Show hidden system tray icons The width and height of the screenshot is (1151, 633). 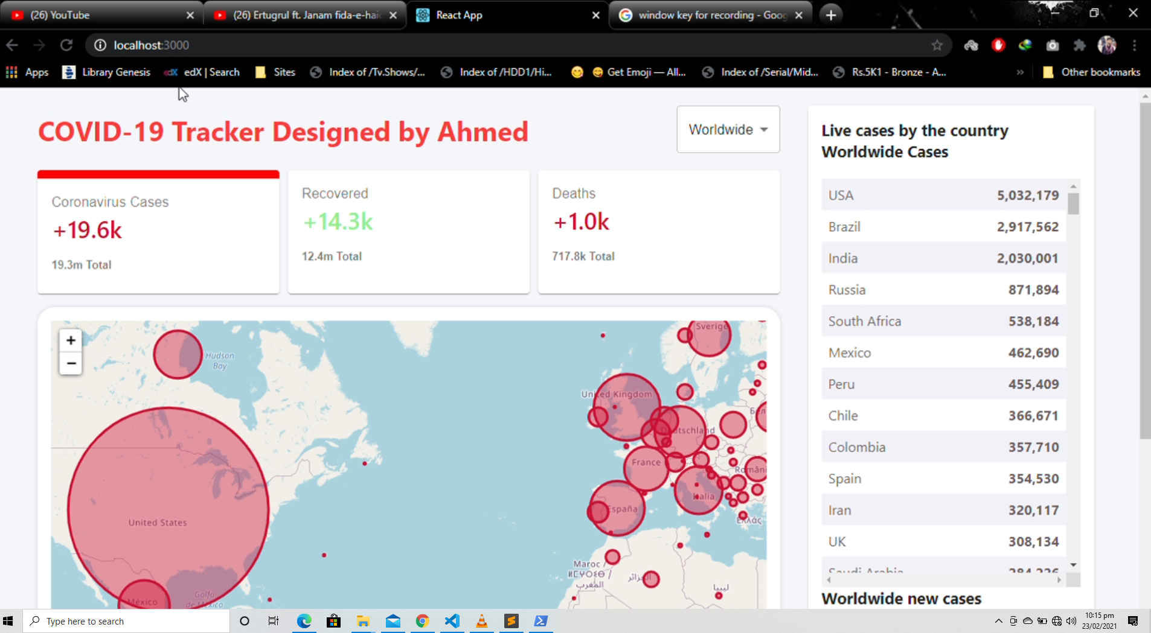click(998, 621)
